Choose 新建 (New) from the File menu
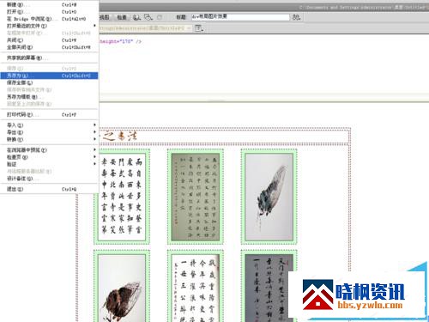 click(x=49, y=4)
